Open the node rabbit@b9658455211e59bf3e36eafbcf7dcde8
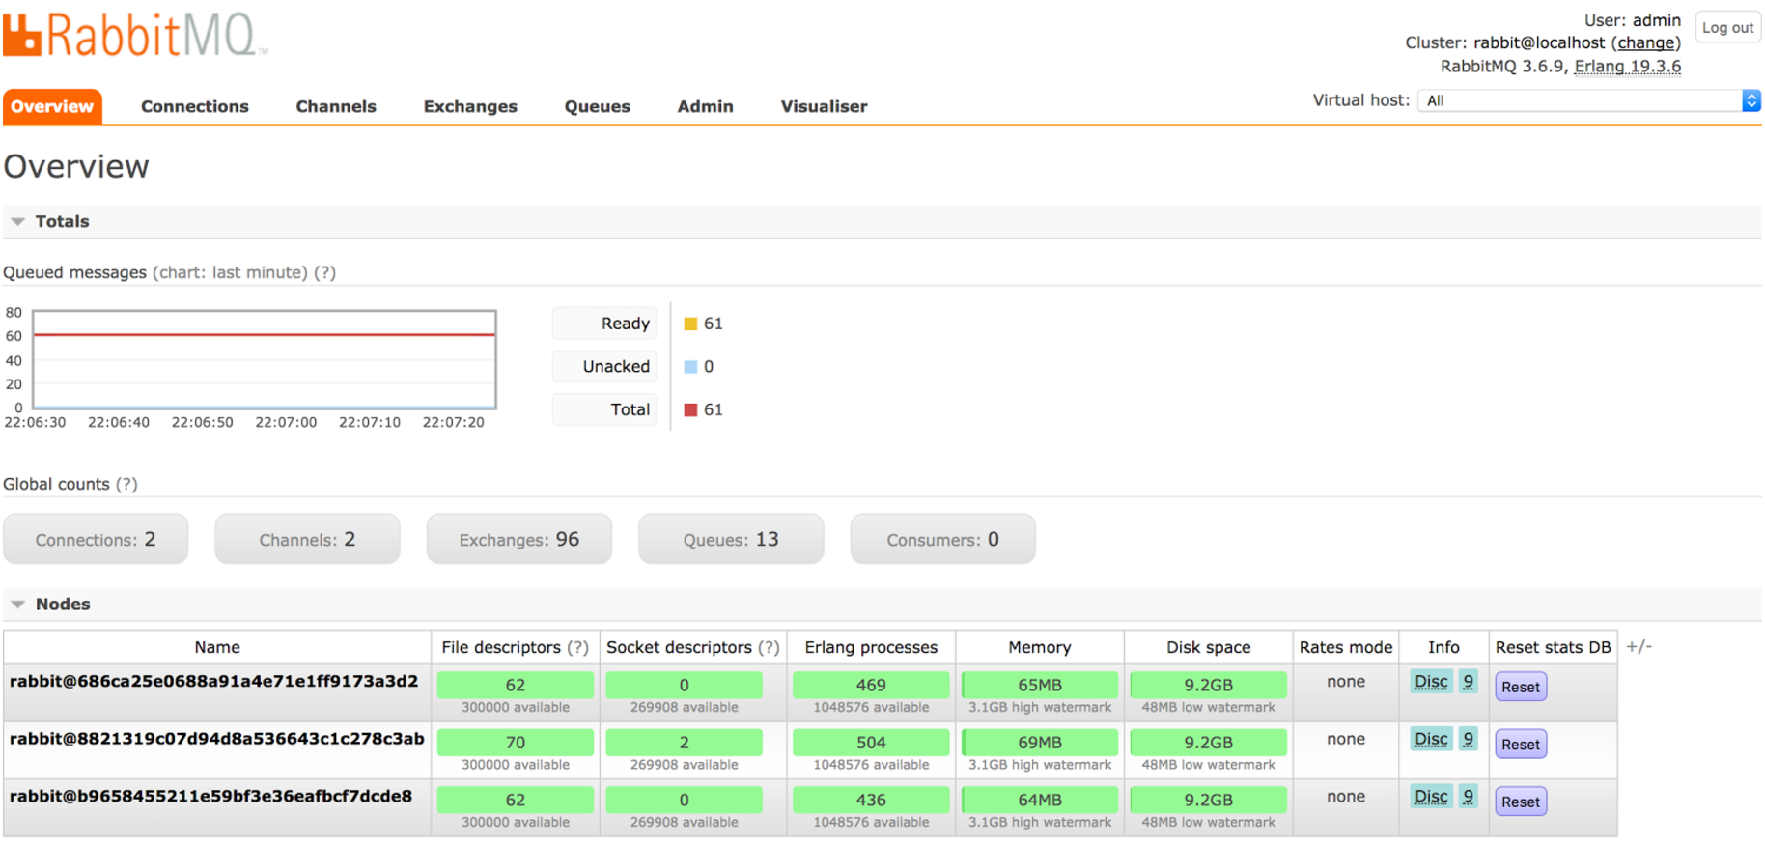 coord(210,797)
